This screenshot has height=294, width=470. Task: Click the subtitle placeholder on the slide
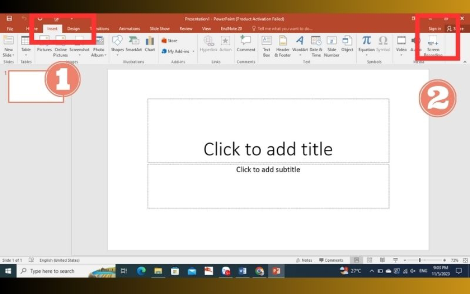[268, 186]
